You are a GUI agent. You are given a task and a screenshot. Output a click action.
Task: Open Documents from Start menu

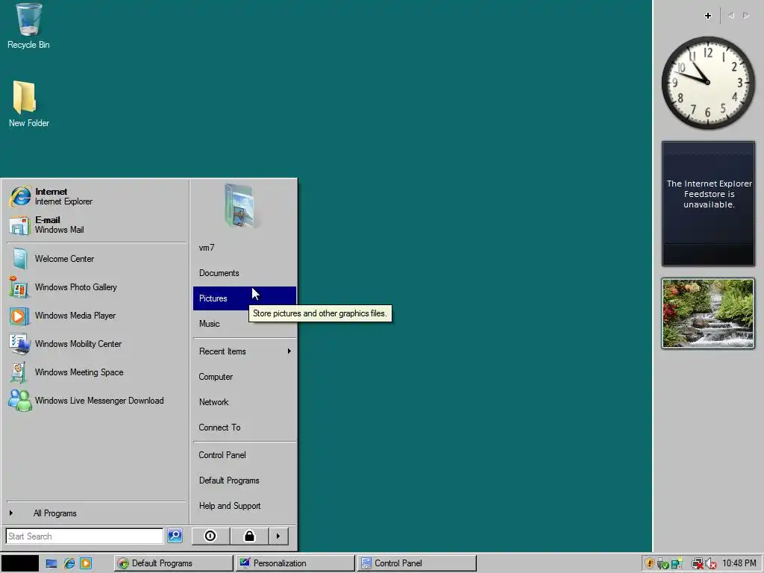coord(245,273)
